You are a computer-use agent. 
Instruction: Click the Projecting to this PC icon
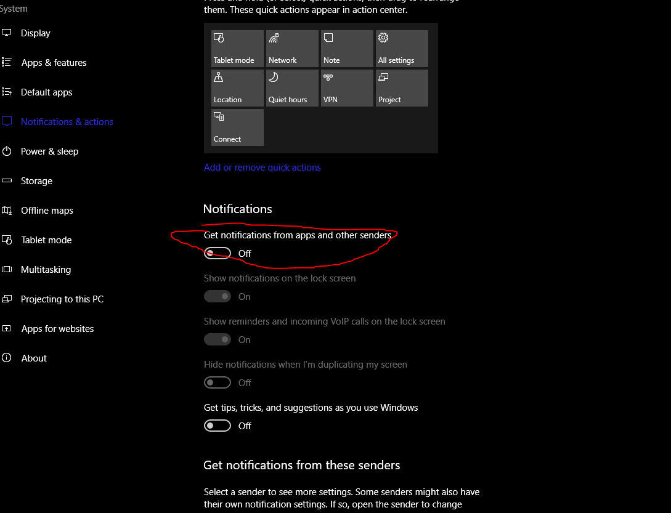6,299
